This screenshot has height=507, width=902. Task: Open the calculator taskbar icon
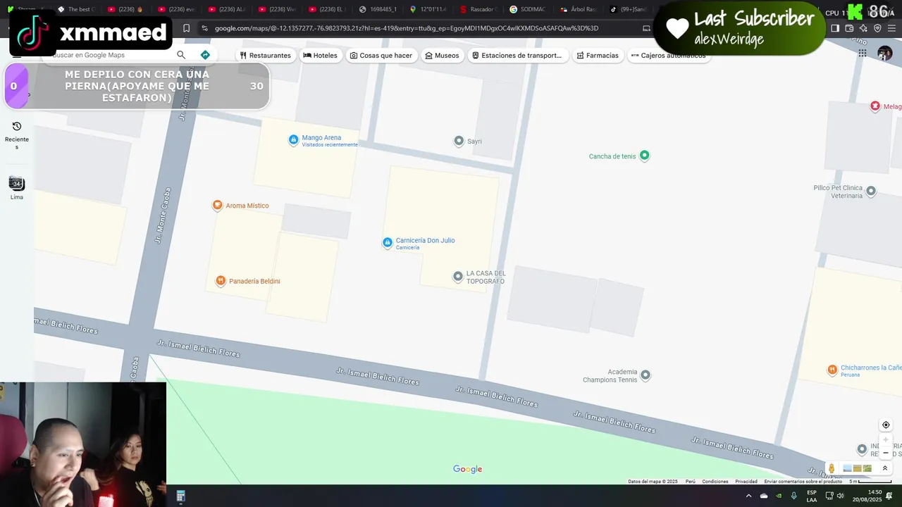tap(180, 496)
